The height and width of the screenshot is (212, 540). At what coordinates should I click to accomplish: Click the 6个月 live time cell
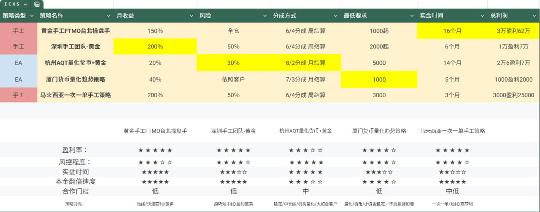coord(452,47)
